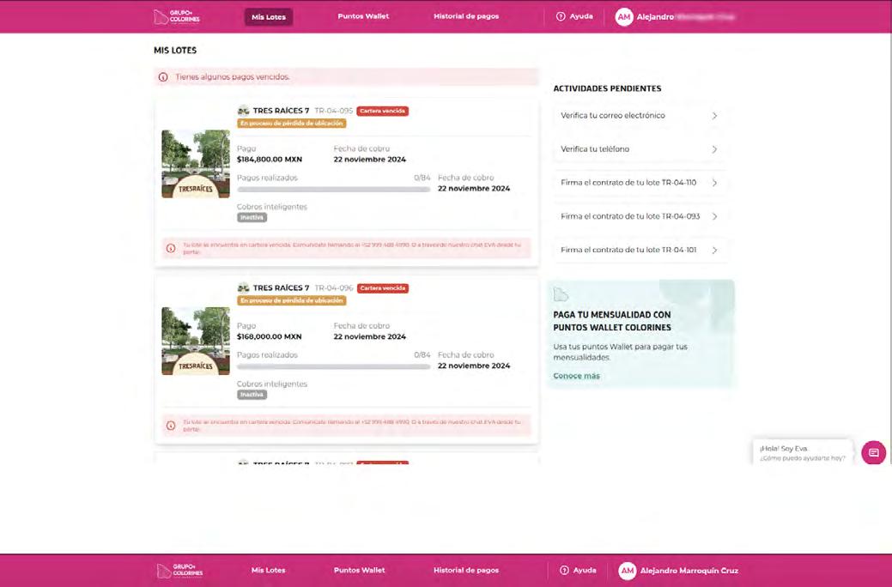Open 'Verifica tu correo electrónico' chevron
The height and width of the screenshot is (587, 892).
(714, 116)
